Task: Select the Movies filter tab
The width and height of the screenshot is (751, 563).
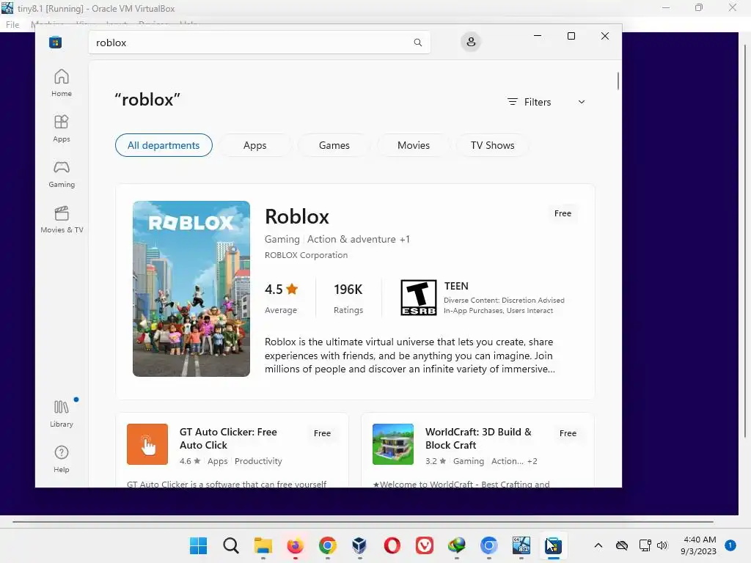Action: pyautogui.click(x=414, y=145)
